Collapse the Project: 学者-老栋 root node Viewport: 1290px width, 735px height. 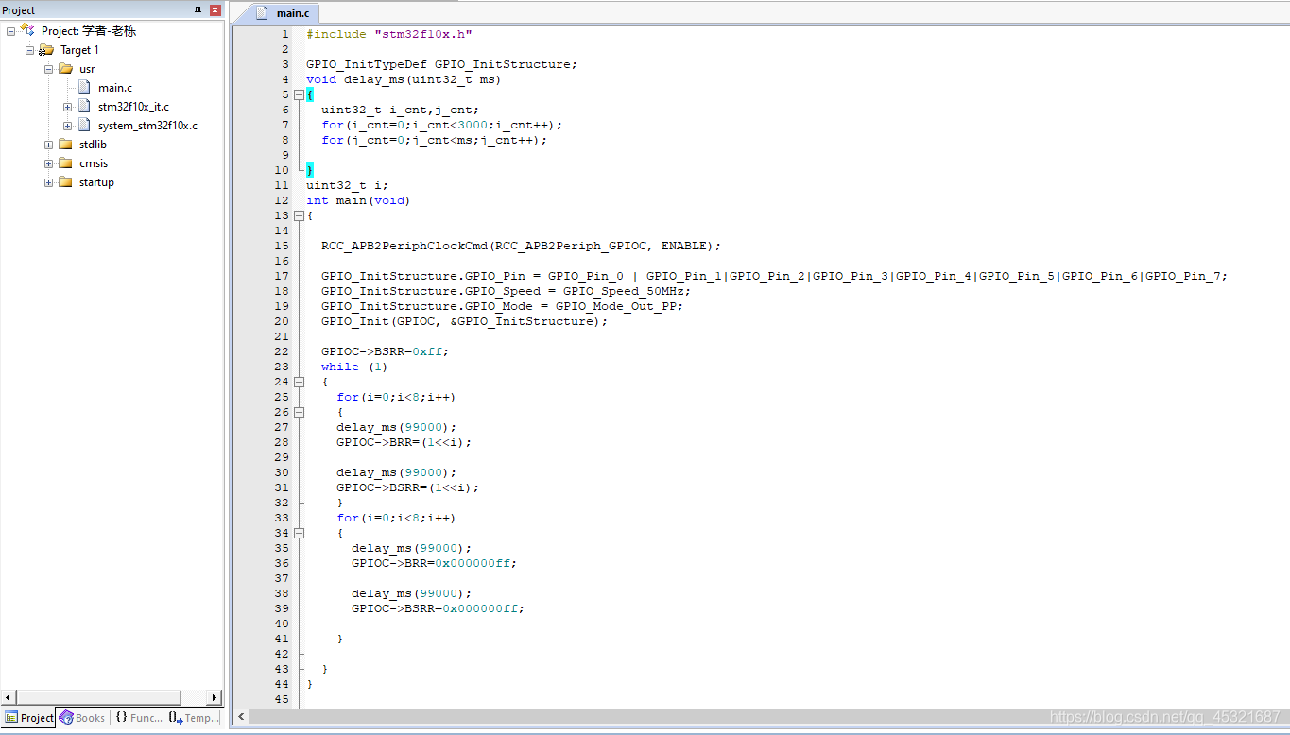coord(10,31)
